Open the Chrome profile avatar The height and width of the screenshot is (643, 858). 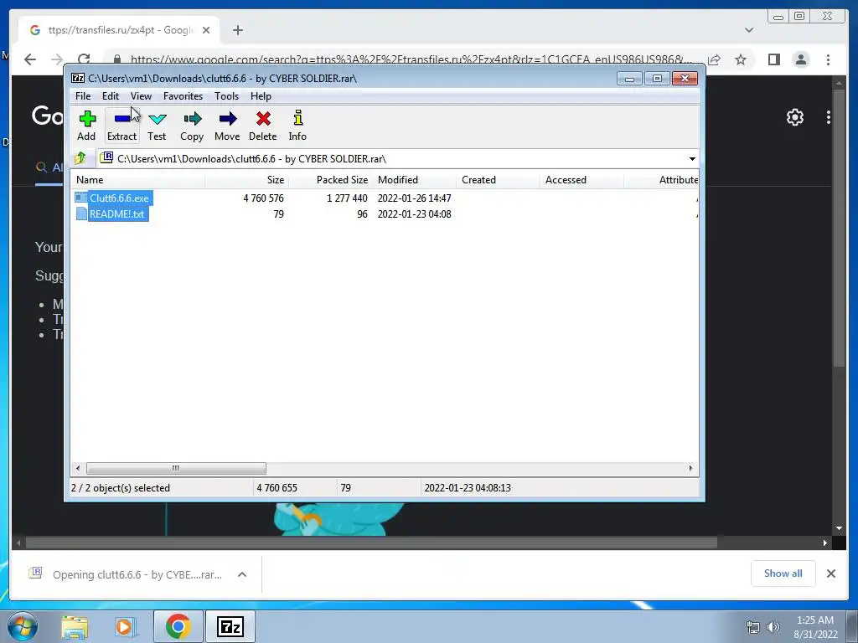click(x=801, y=59)
